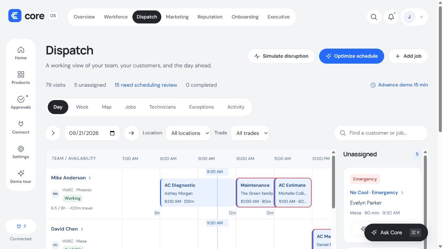Select the Jobs view tab
The height and width of the screenshot is (249, 443).
(x=130, y=107)
